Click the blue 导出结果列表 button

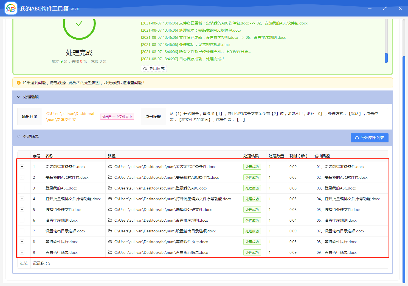(x=369, y=138)
